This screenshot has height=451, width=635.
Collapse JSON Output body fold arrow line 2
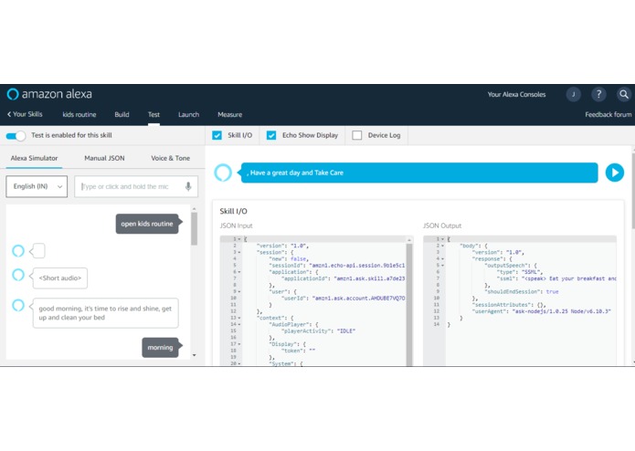[x=442, y=246]
